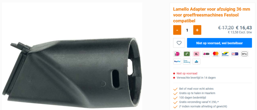257x110 pixels.
Task: Select the giropay payment icon
Action: [x=235, y=54]
